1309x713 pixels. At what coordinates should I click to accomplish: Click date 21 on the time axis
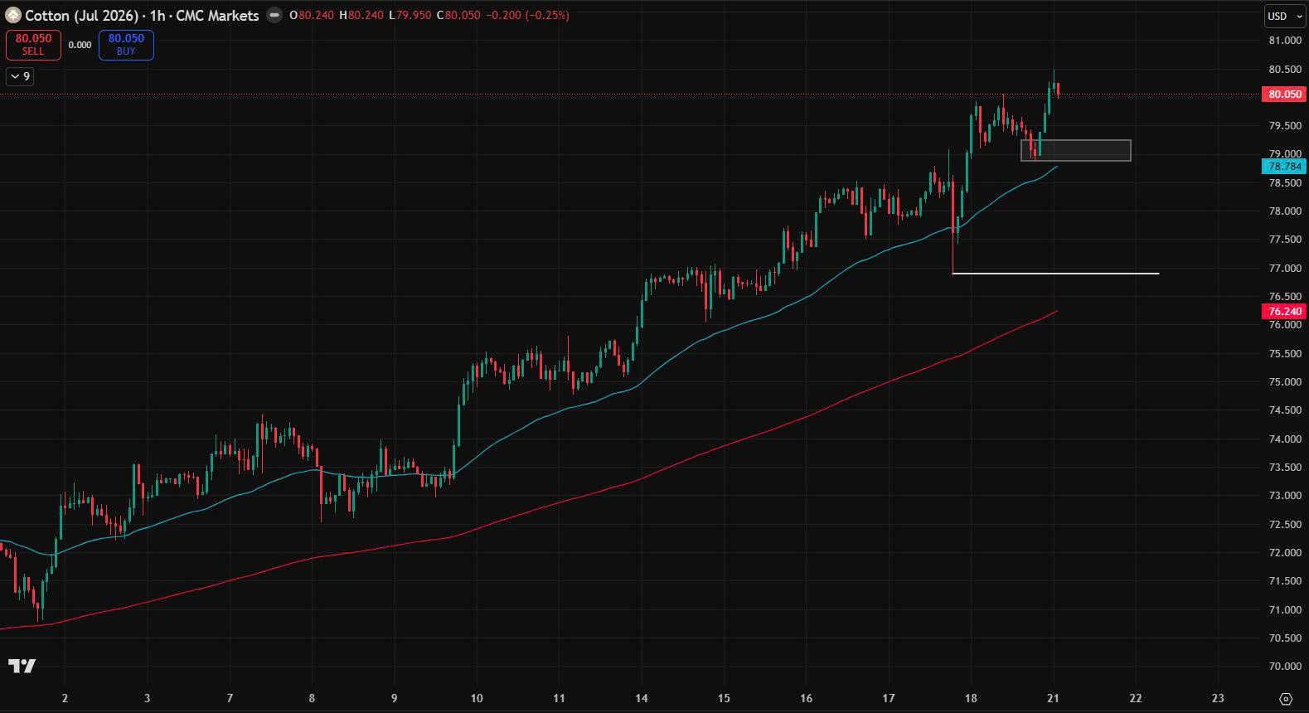click(x=1053, y=698)
